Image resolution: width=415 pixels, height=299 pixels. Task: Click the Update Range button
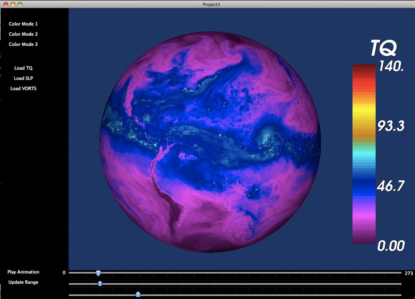pos(23,282)
